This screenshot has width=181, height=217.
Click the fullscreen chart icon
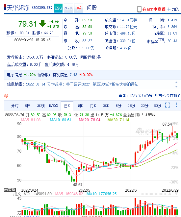click(168, 105)
